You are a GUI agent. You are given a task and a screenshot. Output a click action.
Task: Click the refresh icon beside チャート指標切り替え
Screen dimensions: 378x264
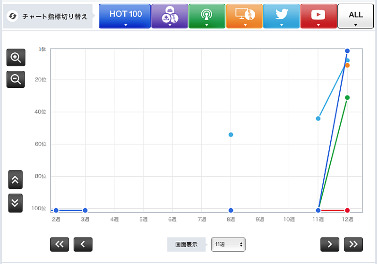[13, 17]
